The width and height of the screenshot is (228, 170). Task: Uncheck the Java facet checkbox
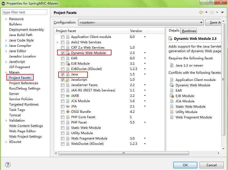(63, 74)
